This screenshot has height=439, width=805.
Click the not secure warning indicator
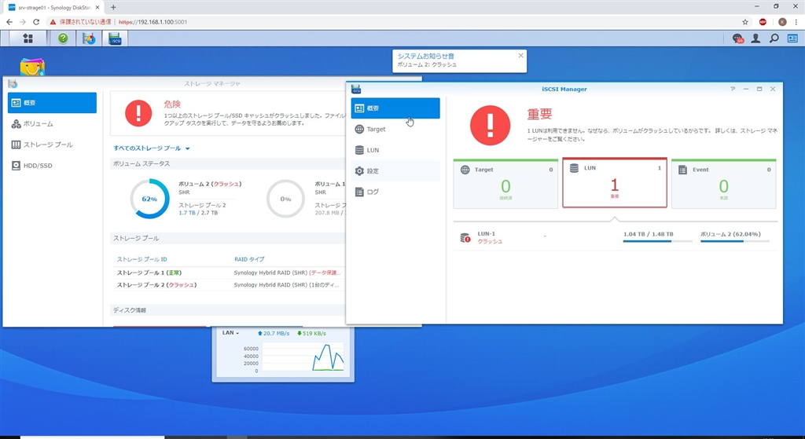81,22
